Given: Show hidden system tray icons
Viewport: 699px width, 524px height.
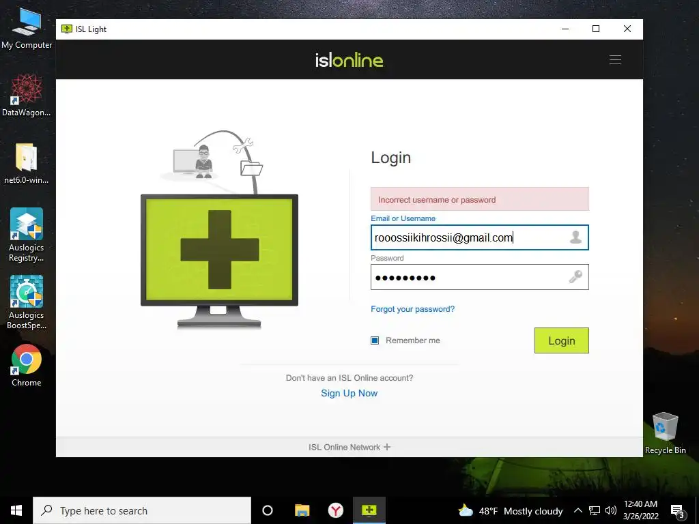Looking at the screenshot, I should click(577, 510).
